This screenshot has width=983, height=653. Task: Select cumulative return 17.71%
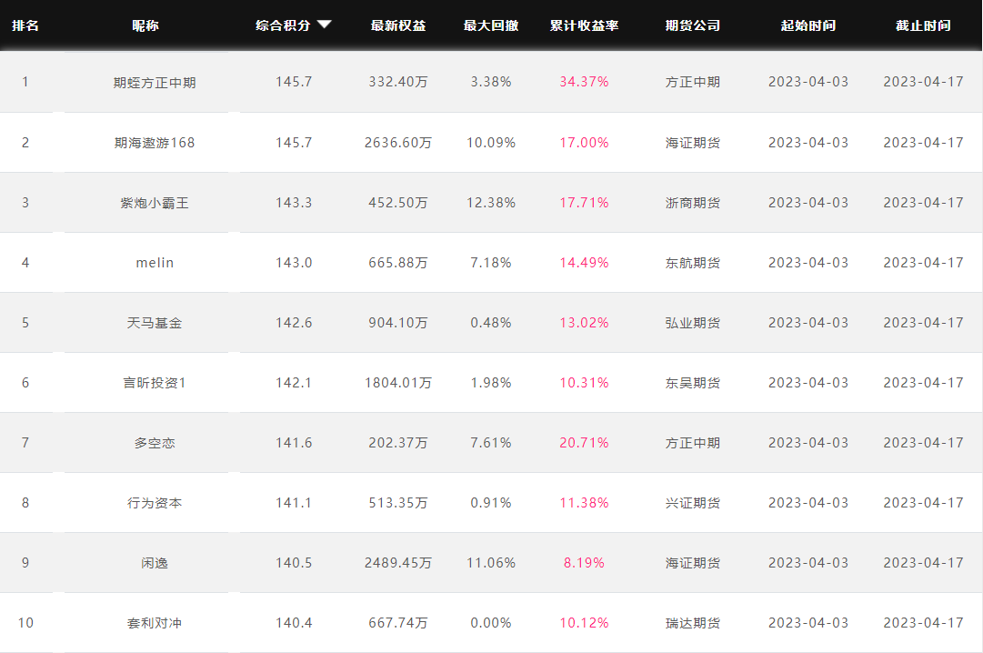585,203
